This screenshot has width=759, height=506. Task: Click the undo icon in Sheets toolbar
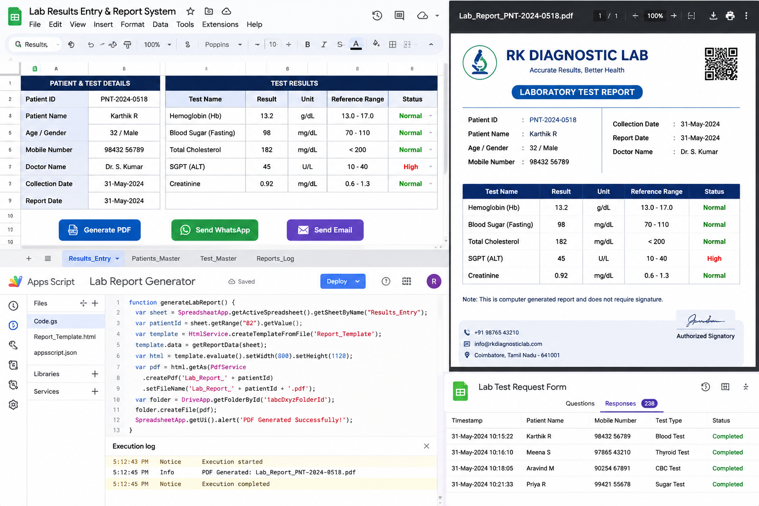[x=91, y=44]
